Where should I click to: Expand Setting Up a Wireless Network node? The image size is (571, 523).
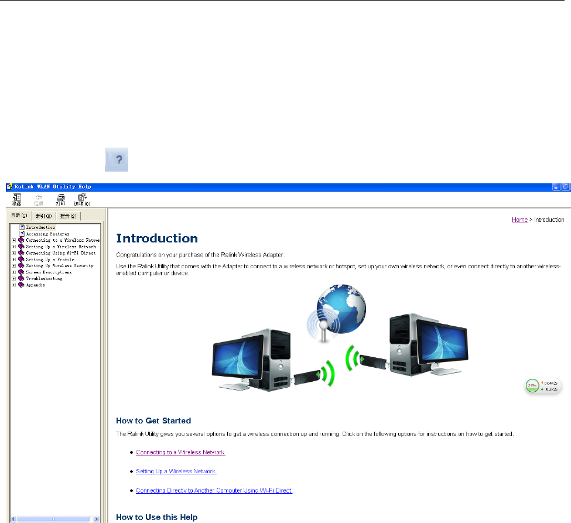tap(14, 247)
